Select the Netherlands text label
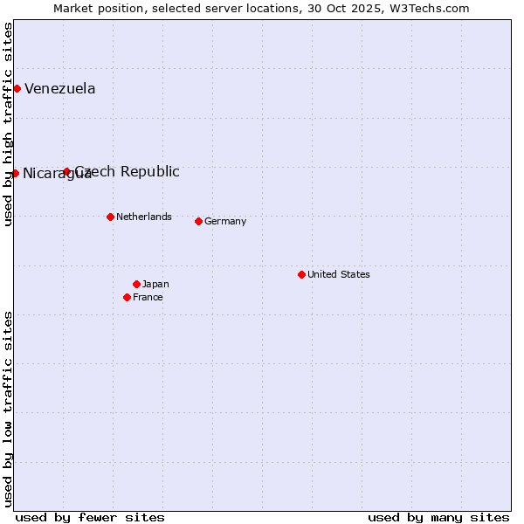524x524 pixels. (143, 217)
